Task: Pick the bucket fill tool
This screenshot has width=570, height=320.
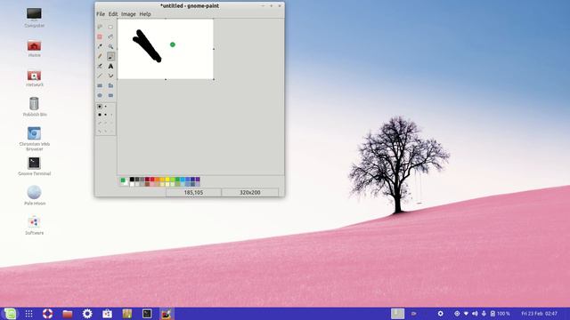Action: pos(110,36)
